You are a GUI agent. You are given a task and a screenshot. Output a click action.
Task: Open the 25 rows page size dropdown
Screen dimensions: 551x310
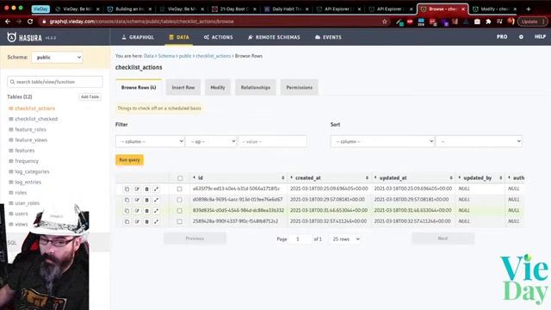[345, 239]
